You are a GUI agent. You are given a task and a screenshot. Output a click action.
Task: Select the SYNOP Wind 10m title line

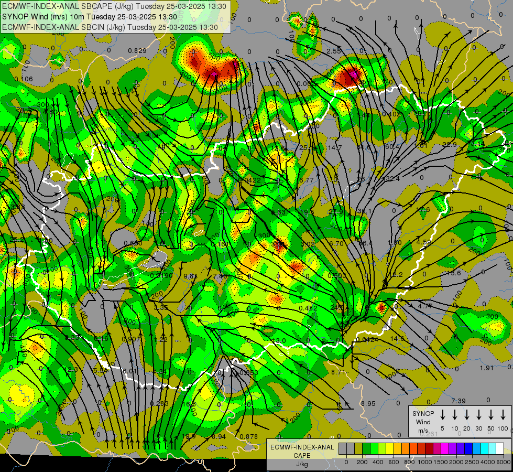[x=89, y=17]
